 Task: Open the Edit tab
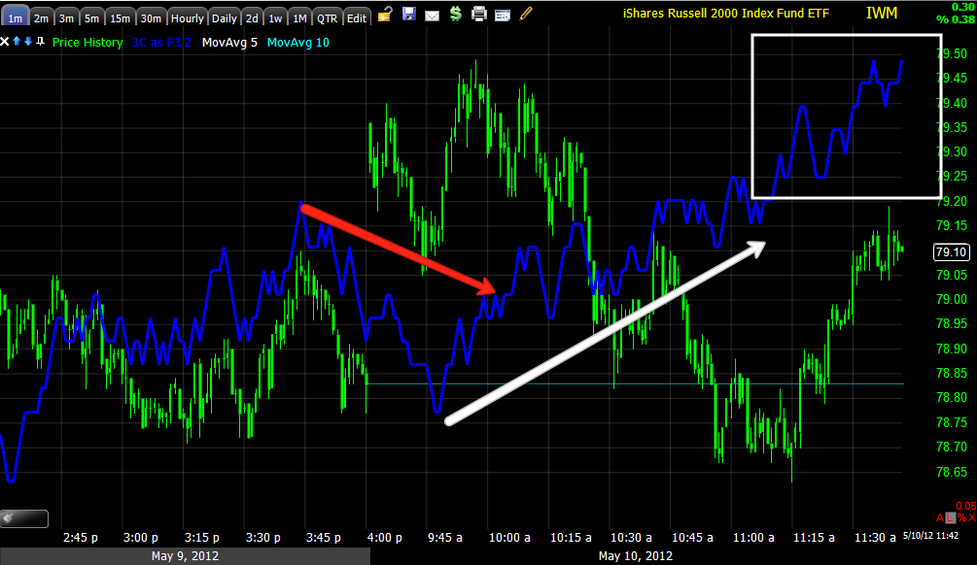pyautogui.click(x=357, y=17)
